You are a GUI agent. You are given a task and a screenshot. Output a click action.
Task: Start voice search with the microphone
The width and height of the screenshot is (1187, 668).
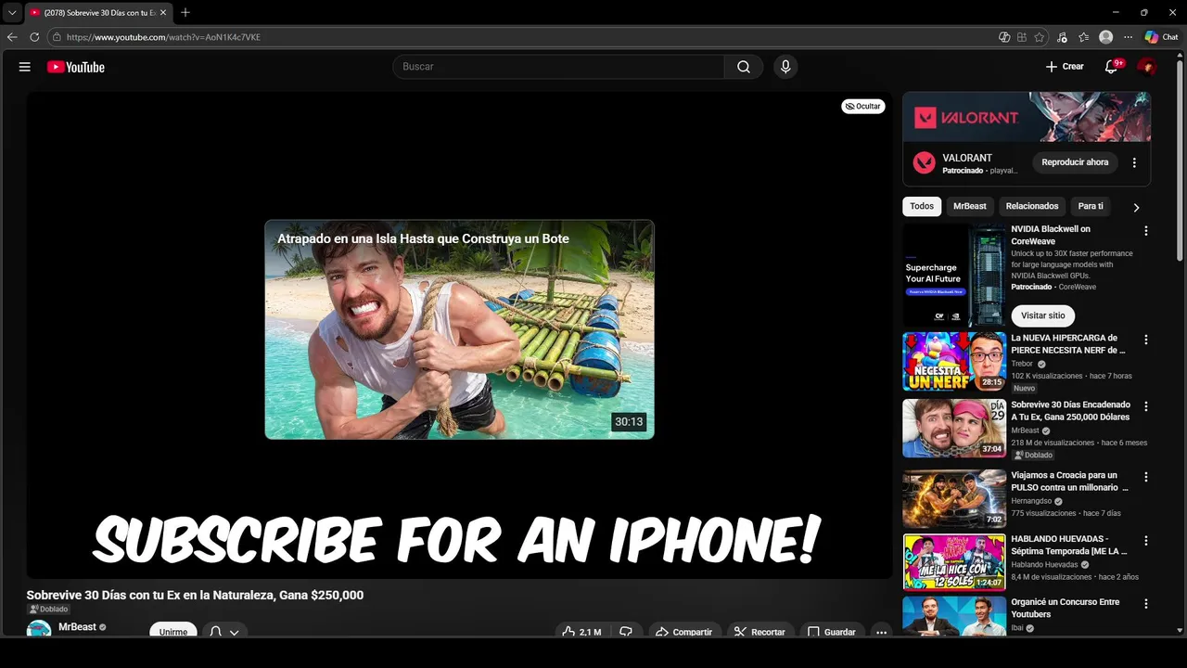785,67
